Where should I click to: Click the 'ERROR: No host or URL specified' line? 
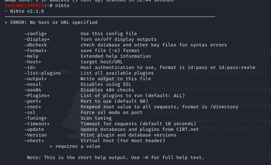(x=51, y=23)
